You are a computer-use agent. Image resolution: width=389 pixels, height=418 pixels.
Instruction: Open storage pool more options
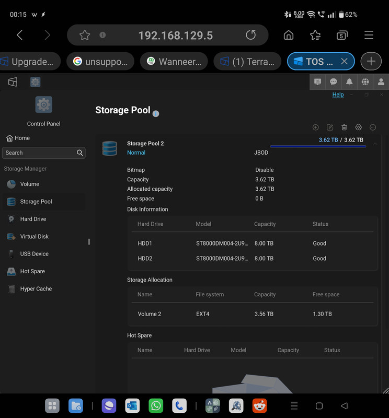[373, 127]
